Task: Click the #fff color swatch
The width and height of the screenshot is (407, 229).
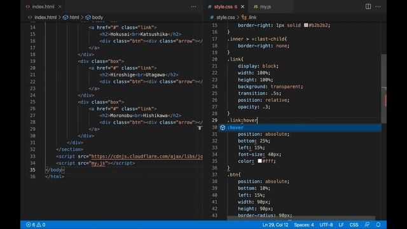Action: click(x=260, y=161)
